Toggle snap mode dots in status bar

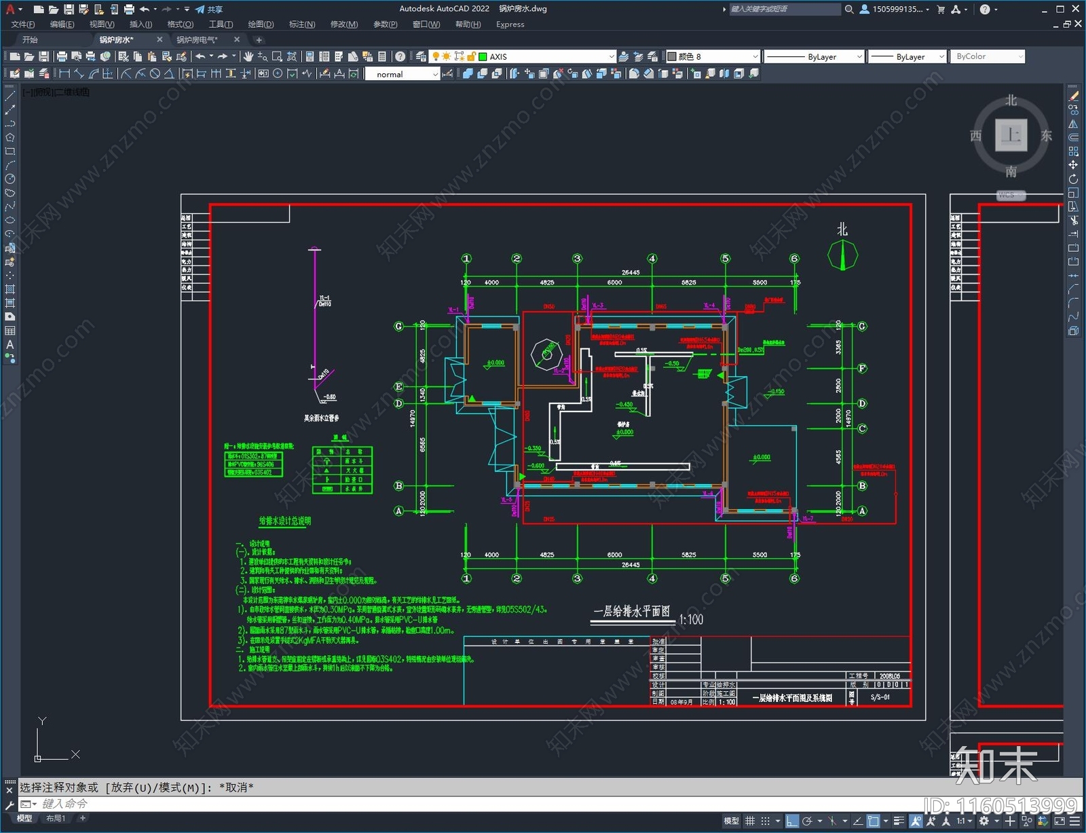(x=765, y=821)
